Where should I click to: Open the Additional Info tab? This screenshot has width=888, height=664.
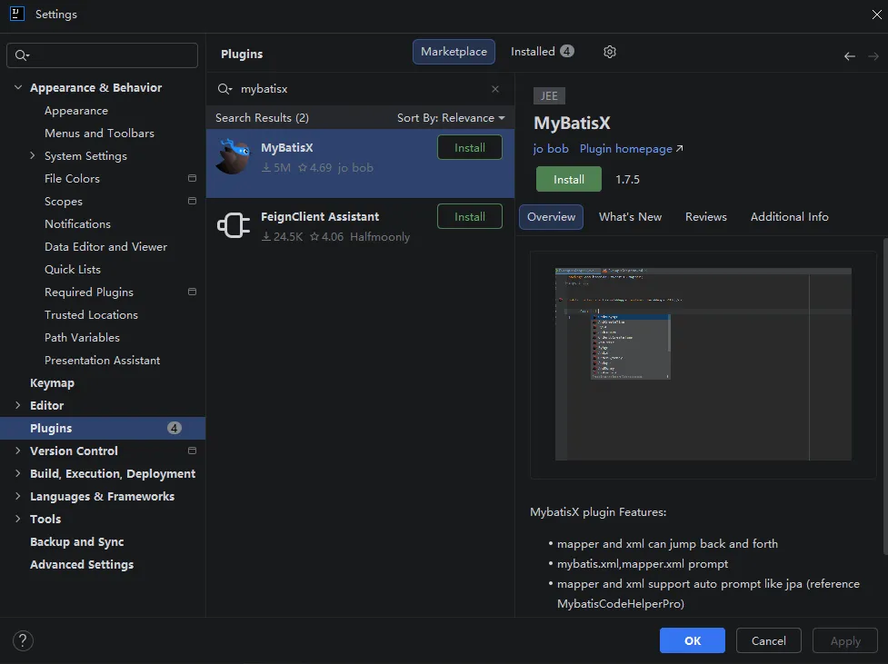click(x=790, y=217)
